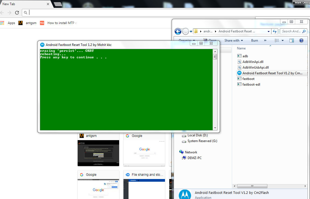Click Android Fastboot Reset breadcrumb segment
The height and width of the screenshot is (199, 310).
237,31
